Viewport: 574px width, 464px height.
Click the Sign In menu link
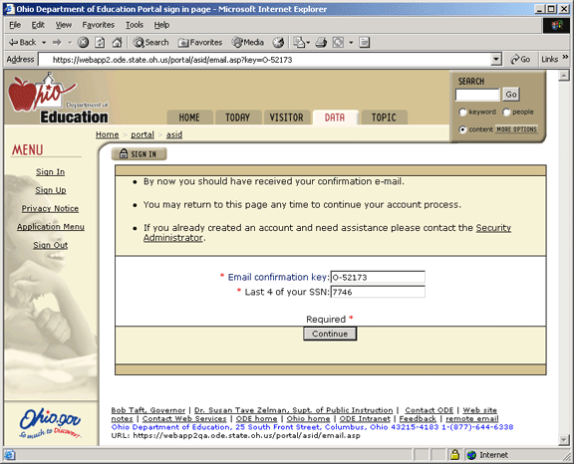pyautogui.click(x=50, y=172)
